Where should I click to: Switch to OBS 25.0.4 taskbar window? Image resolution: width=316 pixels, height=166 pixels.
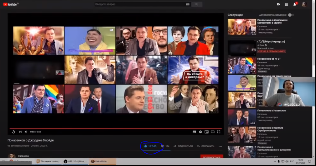tap(75, 161)
